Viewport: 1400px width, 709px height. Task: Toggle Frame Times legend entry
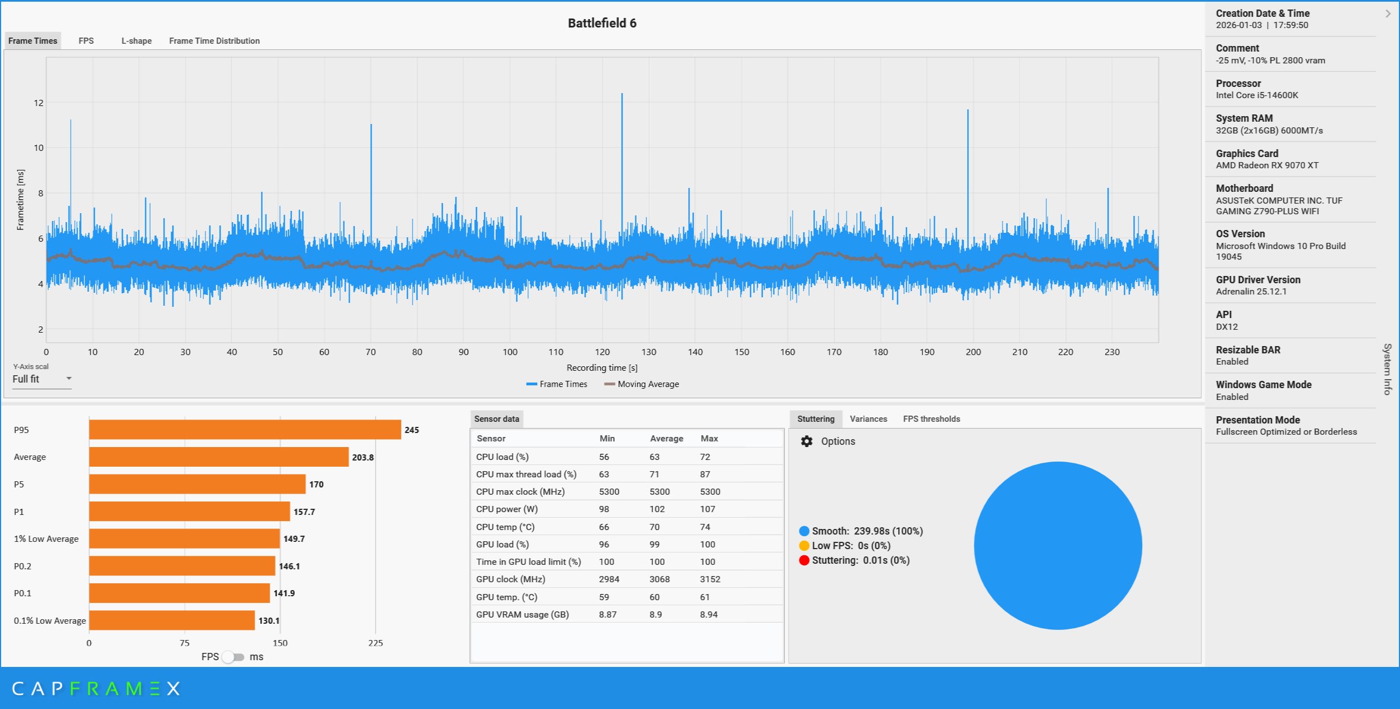(x=557, y=384)
